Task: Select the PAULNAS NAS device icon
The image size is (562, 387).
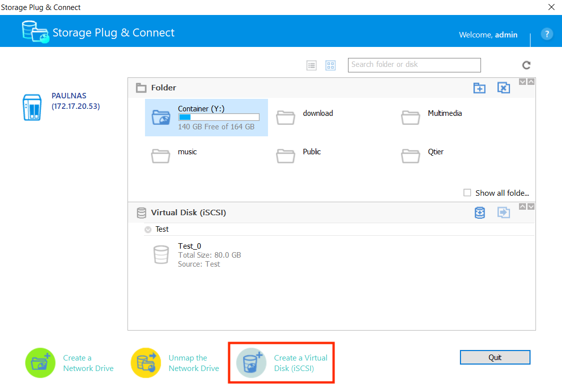Action: [x=32, y=107]
